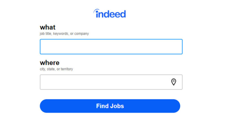The height and width of the screenshot is (119, 226).
Task: Detect my location with the pin icon
Action: pos(174,82)
